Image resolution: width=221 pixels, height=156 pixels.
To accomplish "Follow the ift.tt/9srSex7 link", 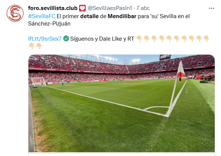I will pos(45,39).
